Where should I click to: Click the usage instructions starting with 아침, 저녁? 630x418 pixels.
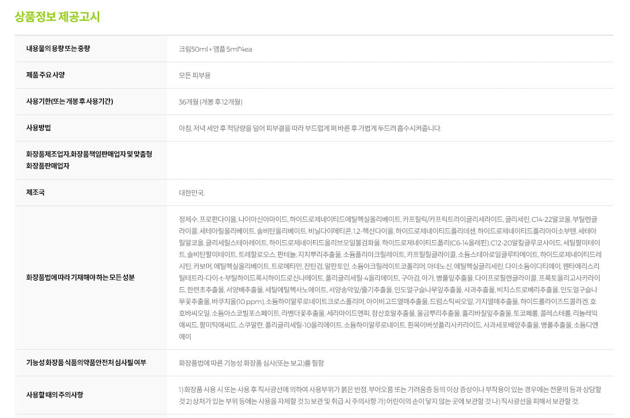click(309, 128)
